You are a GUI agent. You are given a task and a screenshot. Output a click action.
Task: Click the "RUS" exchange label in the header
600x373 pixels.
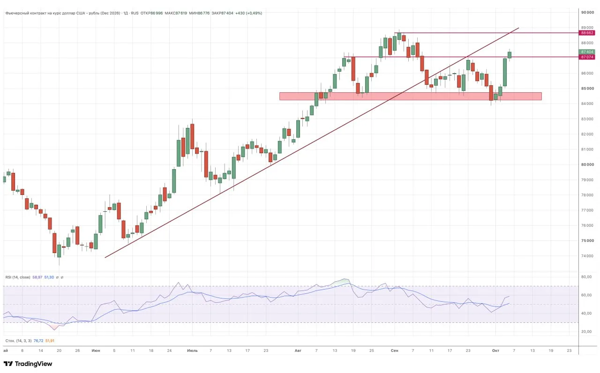(x=135, y=13)
